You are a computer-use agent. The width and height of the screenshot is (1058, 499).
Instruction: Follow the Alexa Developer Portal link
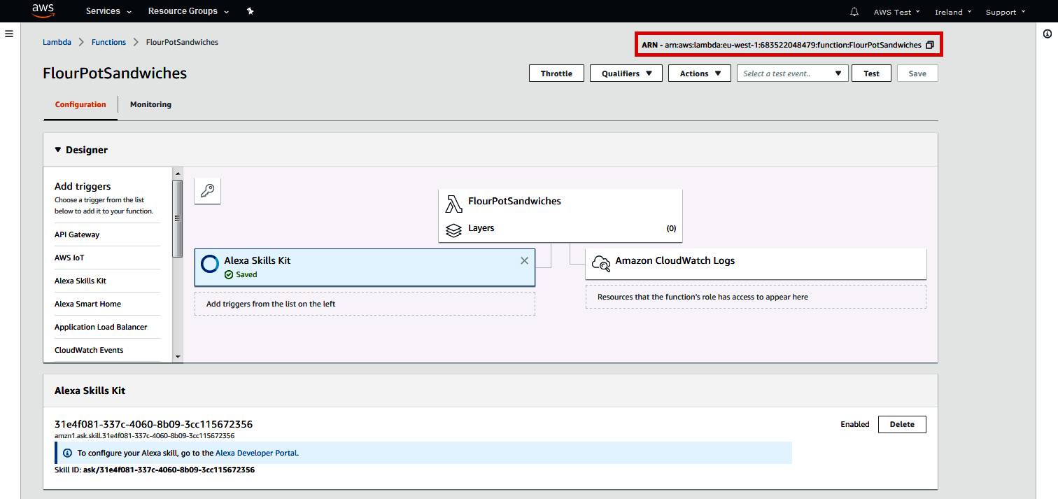click(256, 453)
